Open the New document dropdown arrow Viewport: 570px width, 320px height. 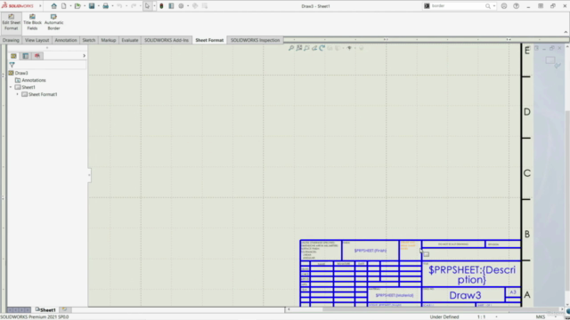(70, 6)
